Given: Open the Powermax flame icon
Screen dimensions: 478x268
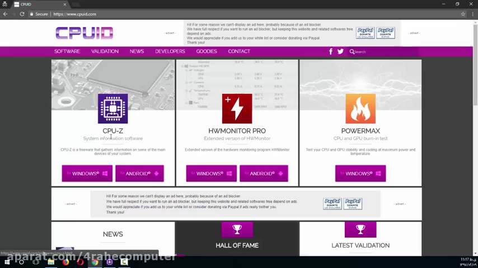Looking at the screenshot, I should (x=360, y=109).
